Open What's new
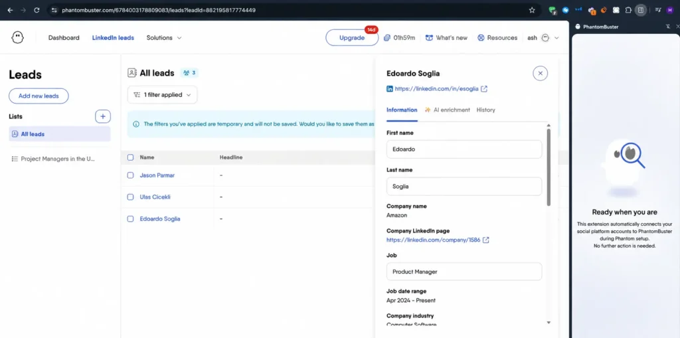The height and width of the screenshot is (338, 680). [446, 38]
